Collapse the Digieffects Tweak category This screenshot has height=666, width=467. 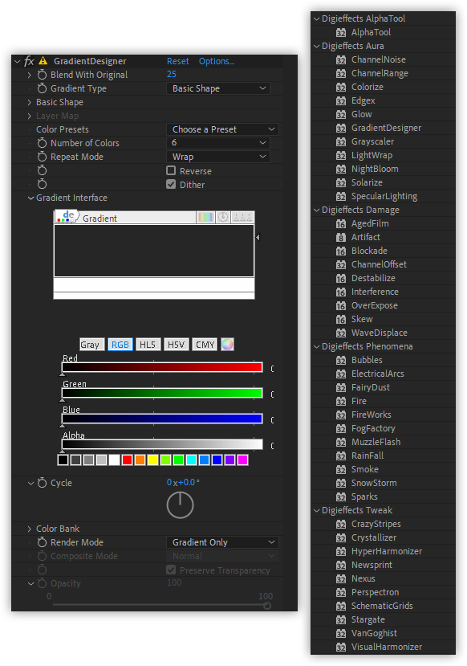pyautogui.click(x=316, y=510)
